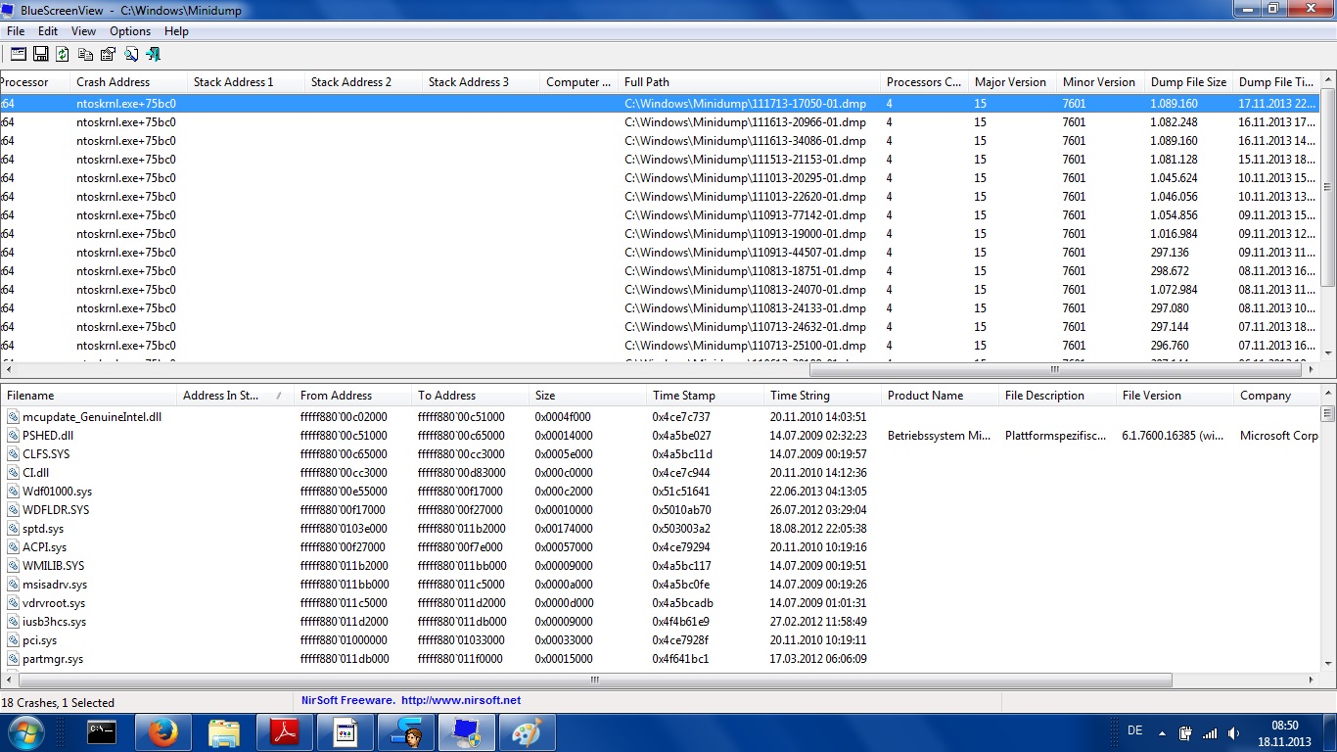1337x752 pixels.
Task: Select CLFS.SYS driver row
Action: pos(660,454)
